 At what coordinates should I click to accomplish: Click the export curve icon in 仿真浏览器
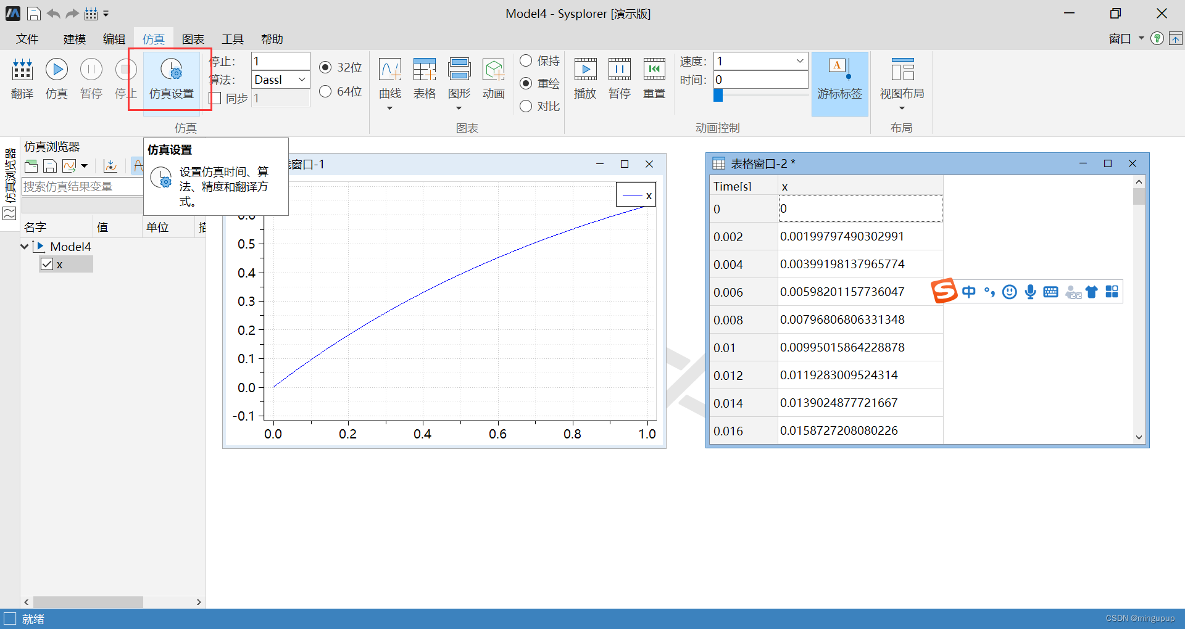click(69, 166)
